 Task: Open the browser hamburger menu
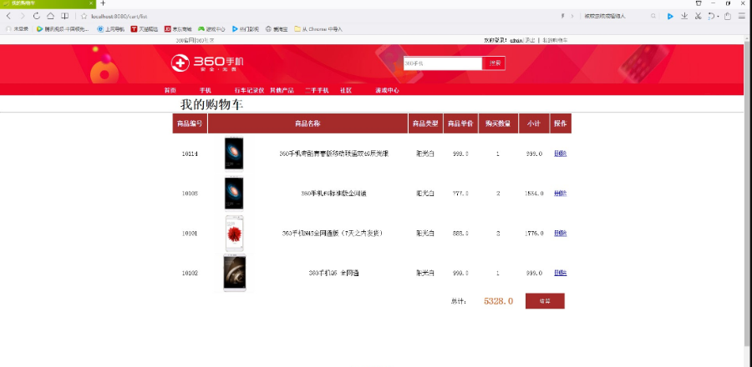(741, 16)
